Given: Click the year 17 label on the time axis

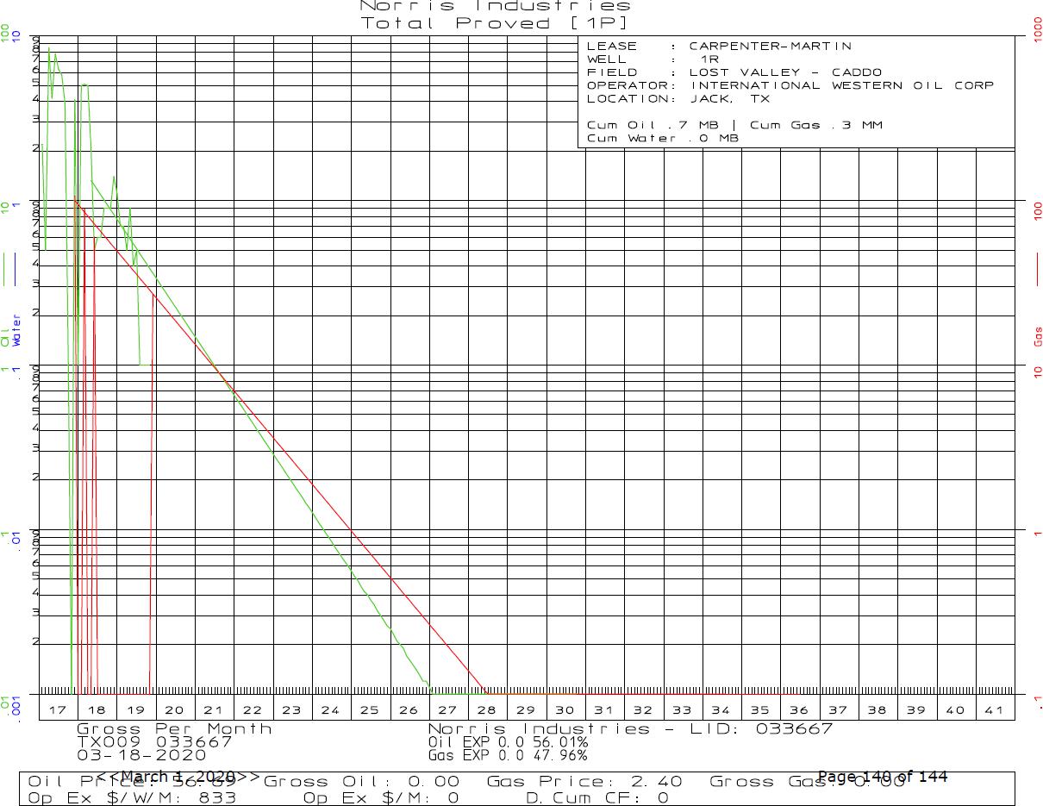Looking at the screenshot, I should click(x=58, y=709).
